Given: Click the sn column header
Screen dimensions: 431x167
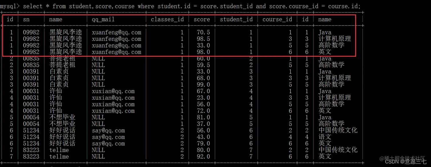Looking at the screenshot, I should tap(26, 19).
